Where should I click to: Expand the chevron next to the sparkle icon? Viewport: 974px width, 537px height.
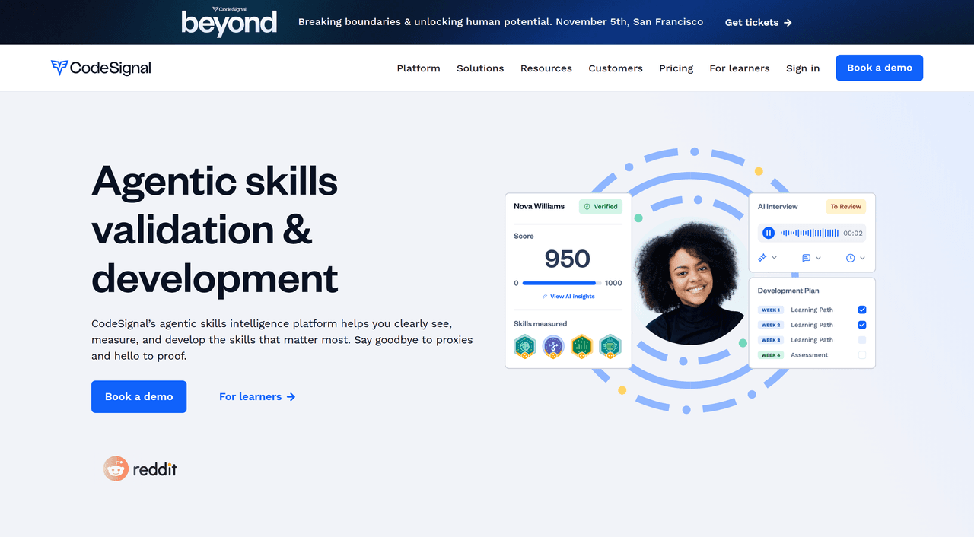pyautogui.click(x=775, y=258)
